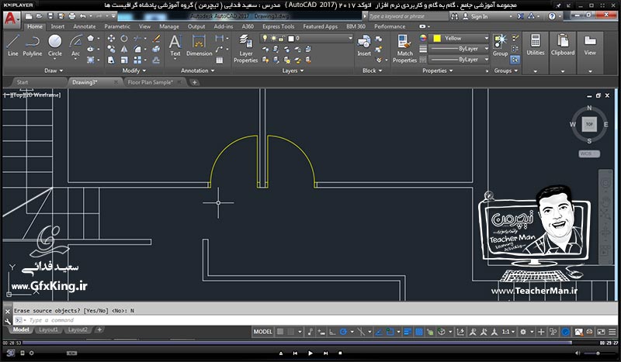This screenshot has height=362, width=621.
Task: Toggle ortho mode in status bar
Action: pyautogui.click(x=333, y=332)
